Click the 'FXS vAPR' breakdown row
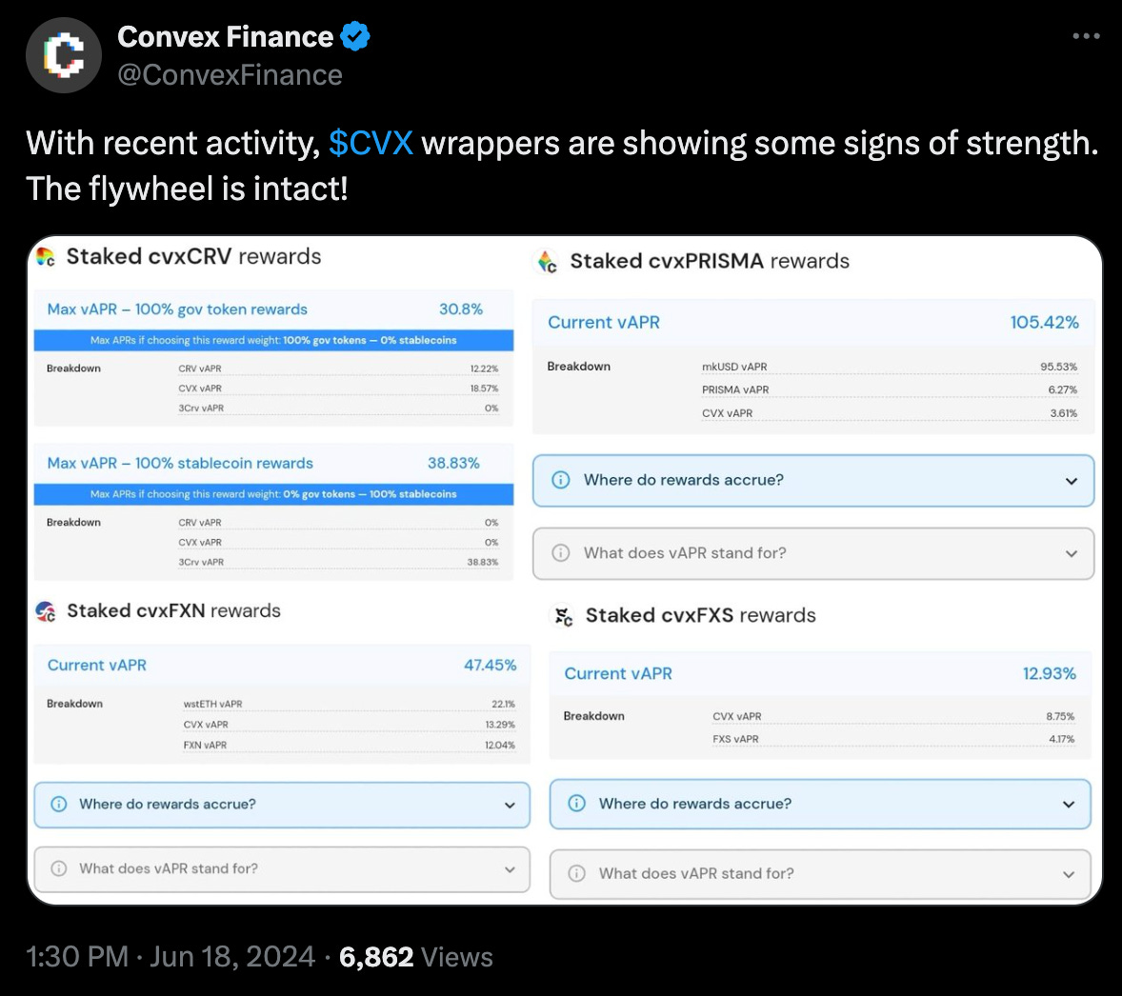The height and width of the screenshot is (996, 1122). coord(893,739)
